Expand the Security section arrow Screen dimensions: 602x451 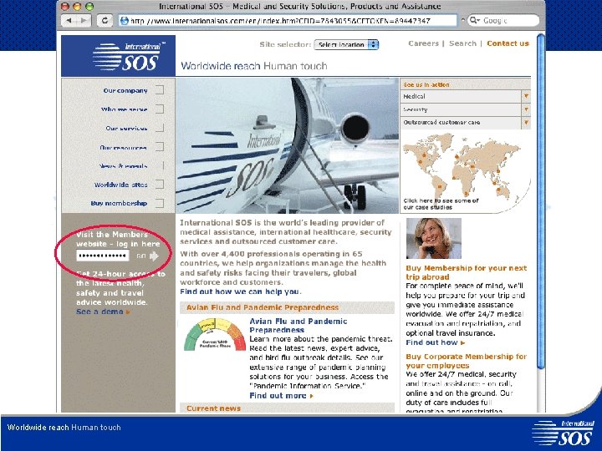click(527, 109)
